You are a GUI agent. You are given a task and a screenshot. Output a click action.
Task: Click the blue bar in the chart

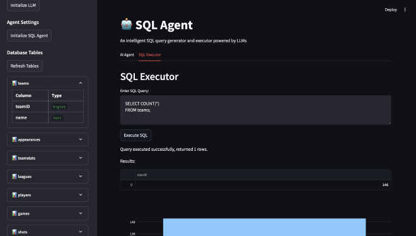(264, 227)
